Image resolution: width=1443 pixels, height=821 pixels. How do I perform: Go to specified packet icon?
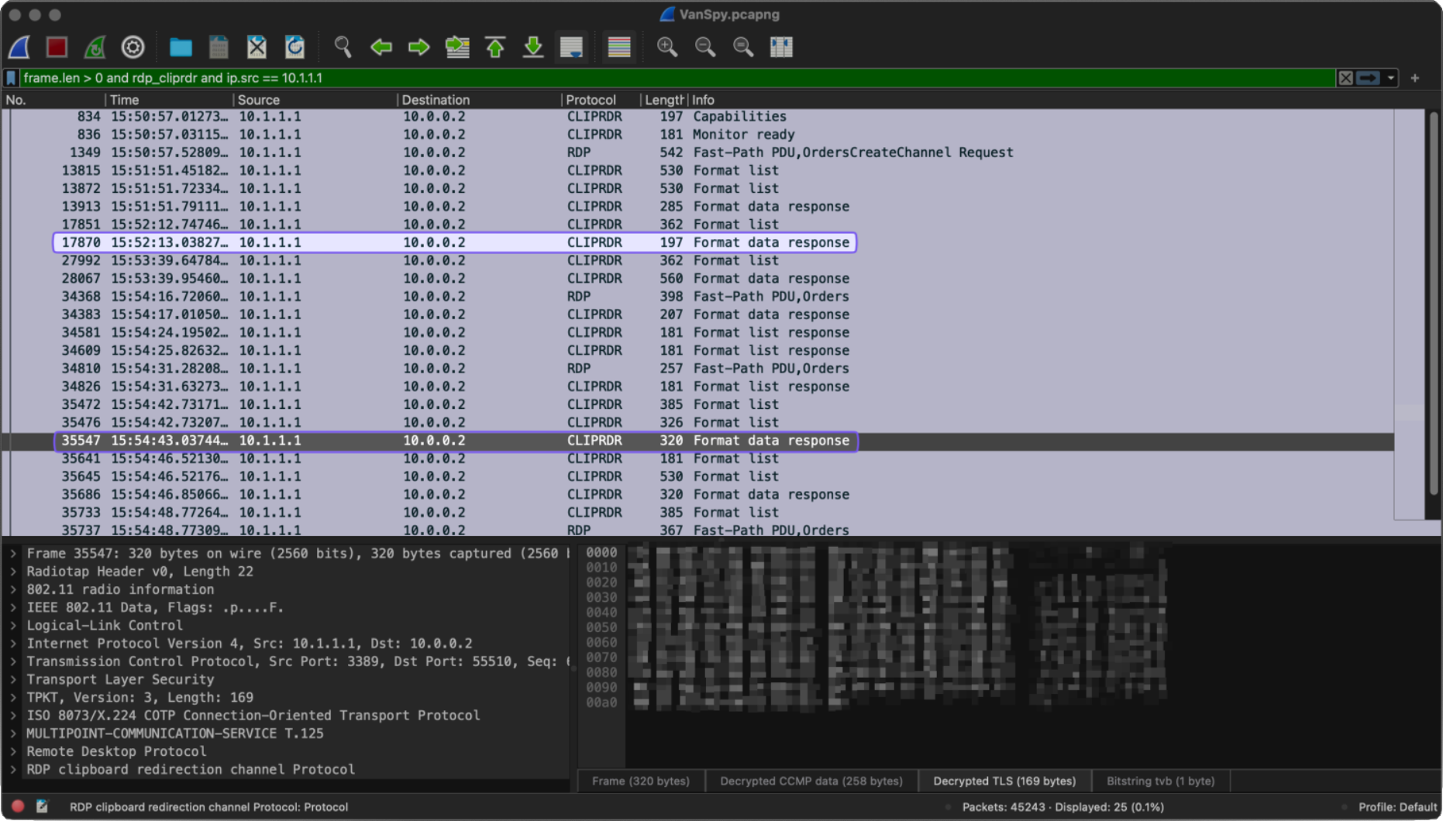point(457,47)
